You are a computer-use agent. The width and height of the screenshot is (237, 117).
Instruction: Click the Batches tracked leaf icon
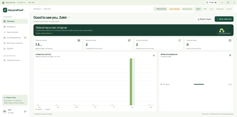click(x=129, y=40)
